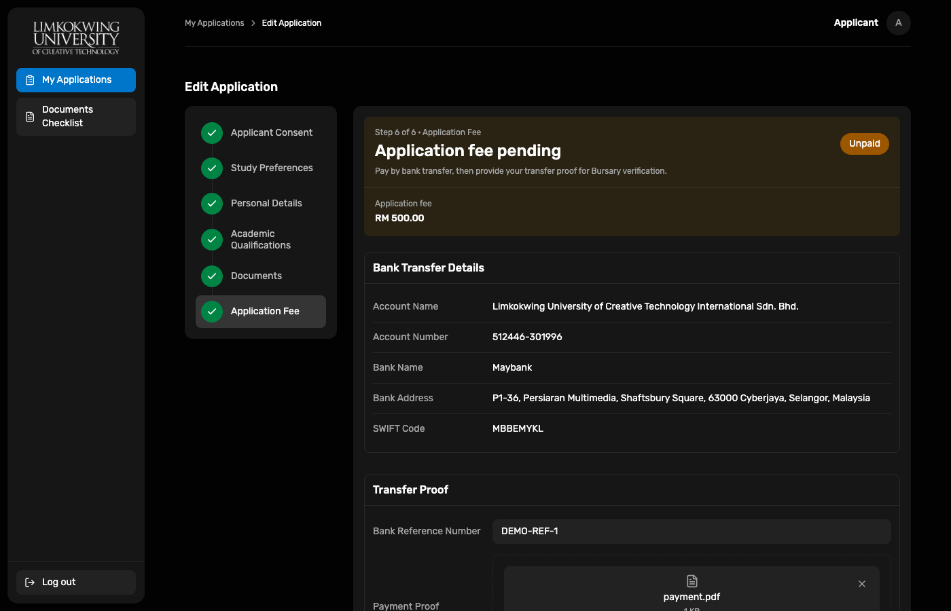Screen dimensions: 951x611
Task: Click the Unpaid status badge
Action: click(865, 144)
